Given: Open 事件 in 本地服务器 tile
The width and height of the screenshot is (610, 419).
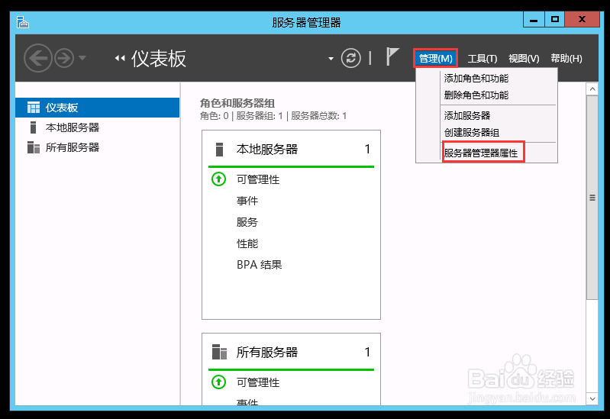Looking at the screenshot, I should 247,201.
